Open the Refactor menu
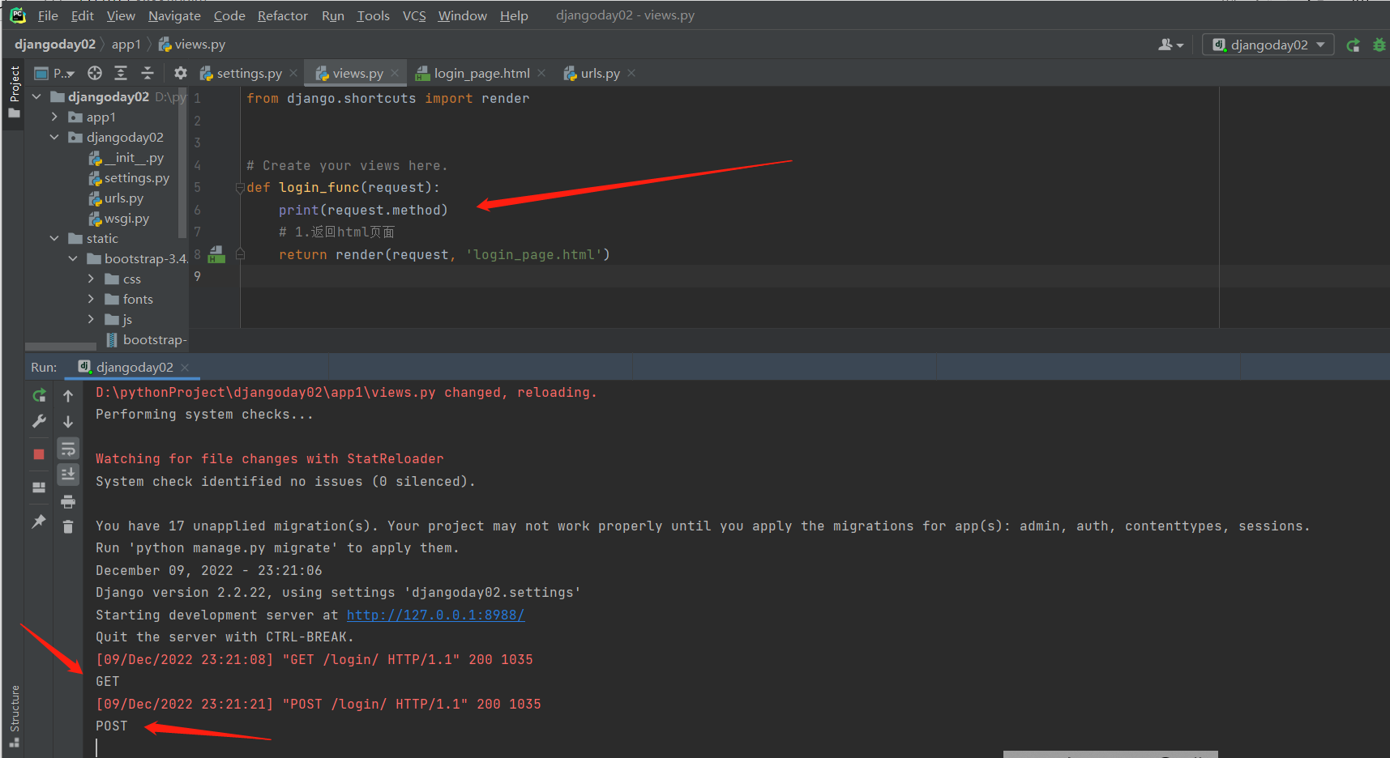The image size is (1390, 758). [x=282, y=15]
